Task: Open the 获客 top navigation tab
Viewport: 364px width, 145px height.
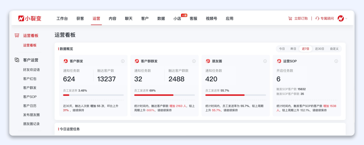Action: [80, 19]
